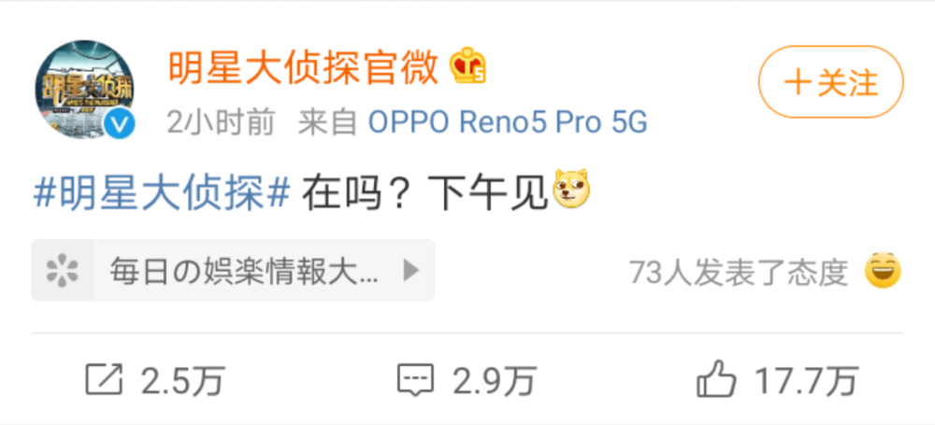Viewport: 935px width, 425px height.
Task: Follow the account with +关注 button
Action: tap(831, 81)
